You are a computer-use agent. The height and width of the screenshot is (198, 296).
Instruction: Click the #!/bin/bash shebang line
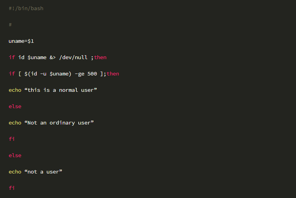[26, 9]
